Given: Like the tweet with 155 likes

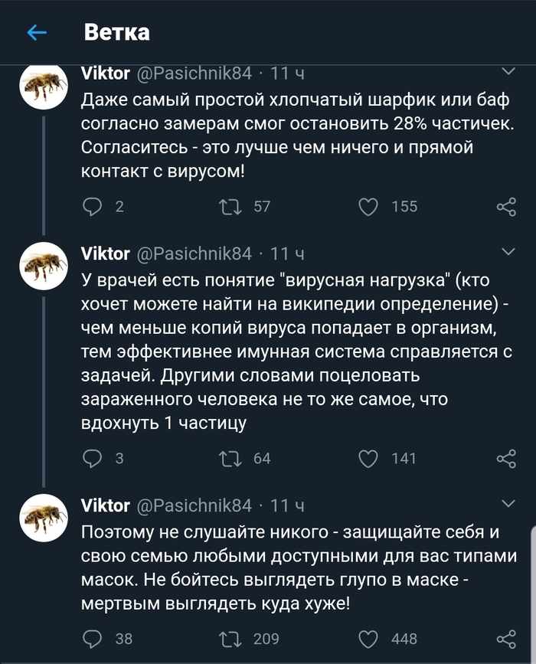Looking at the screenshot, I should pyautogui.click(x=369, y=206).
